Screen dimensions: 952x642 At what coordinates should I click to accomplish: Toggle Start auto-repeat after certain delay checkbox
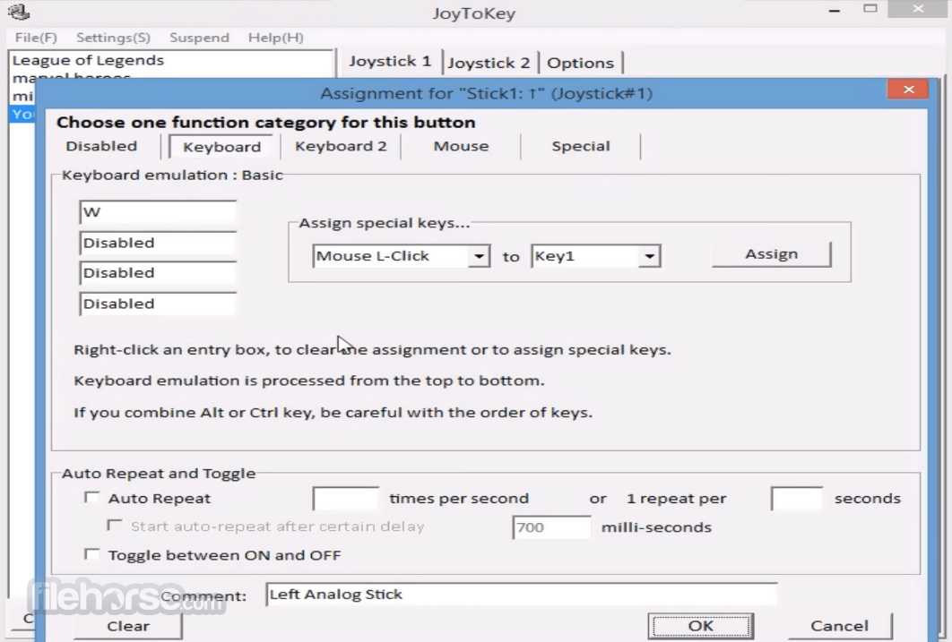click(114, 525)
